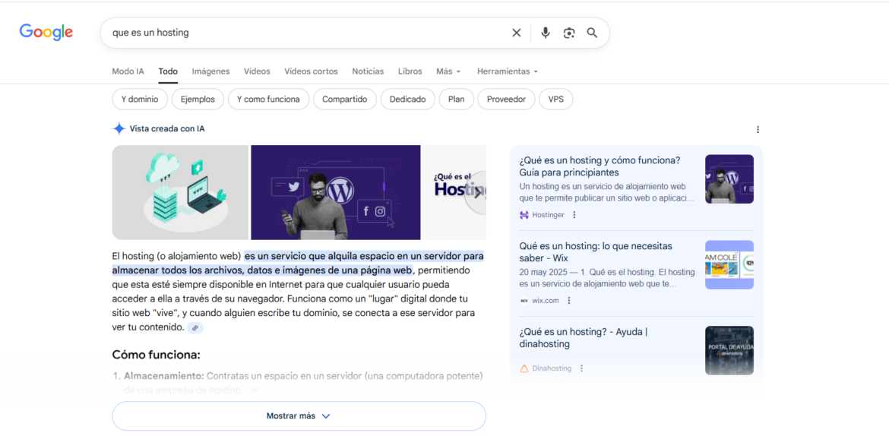Viewport: 889px width, 436px height.
Task: Switch to the Modo IA tab
Action: [128, 71]
